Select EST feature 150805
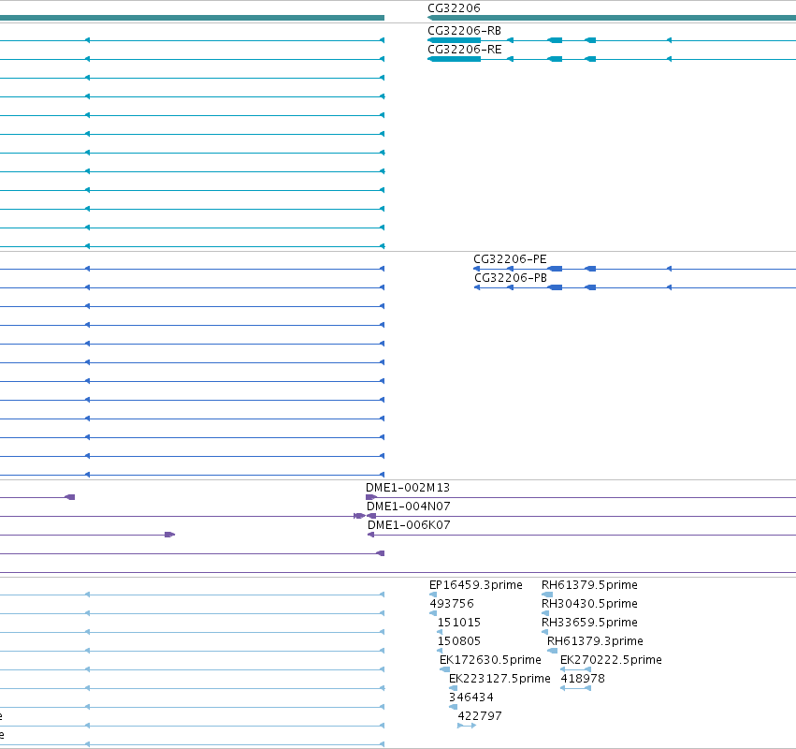Screen dimensions: 796x749 click(x=459, y=641)
